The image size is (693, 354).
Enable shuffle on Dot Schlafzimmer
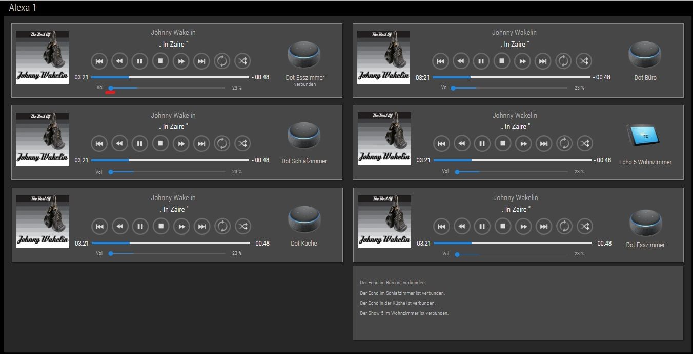[x=242, y=144]
